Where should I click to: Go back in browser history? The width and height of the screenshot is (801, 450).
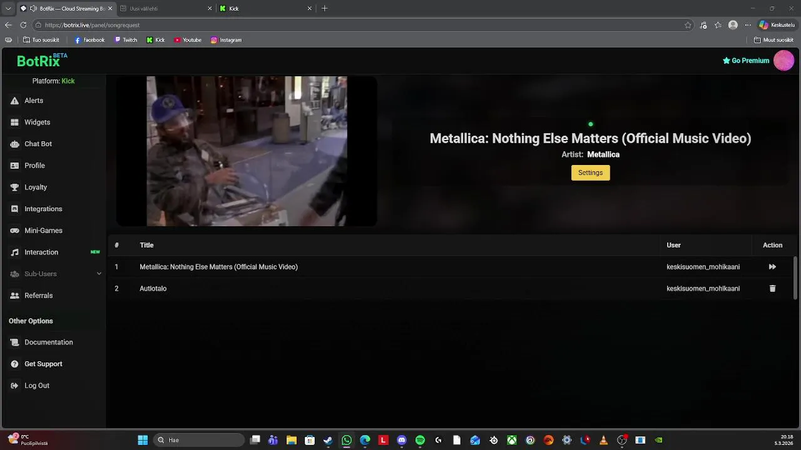click(x=8, y=25)
